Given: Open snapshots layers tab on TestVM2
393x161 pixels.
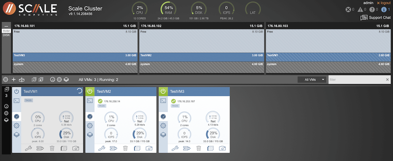Looking at the screenshot, I should pyautogui.click(x=90, y=135).
